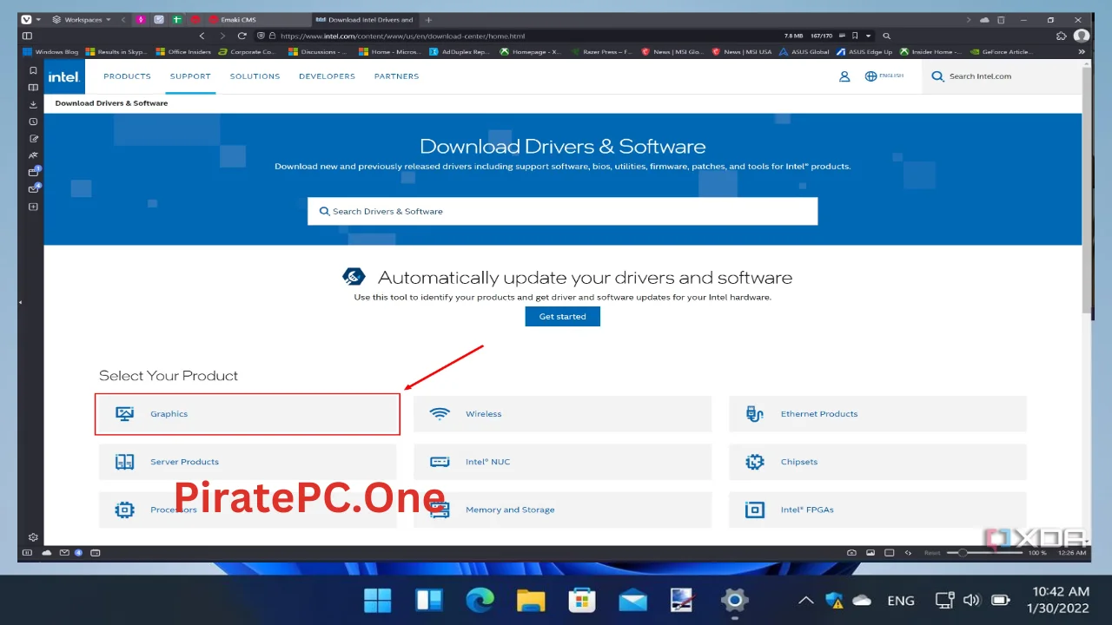Open the user profile avatar
The image size is (1112, 625).
click(1082, 36)
